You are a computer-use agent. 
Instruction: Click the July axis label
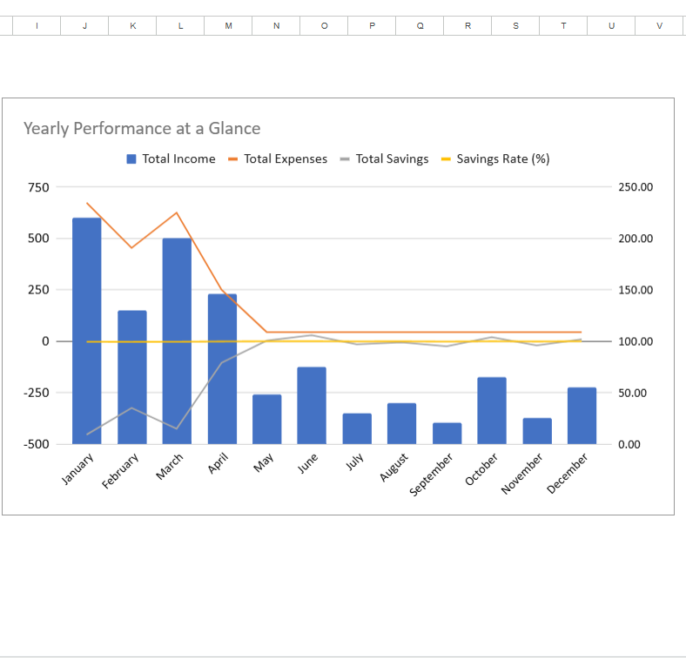[355, 461]
